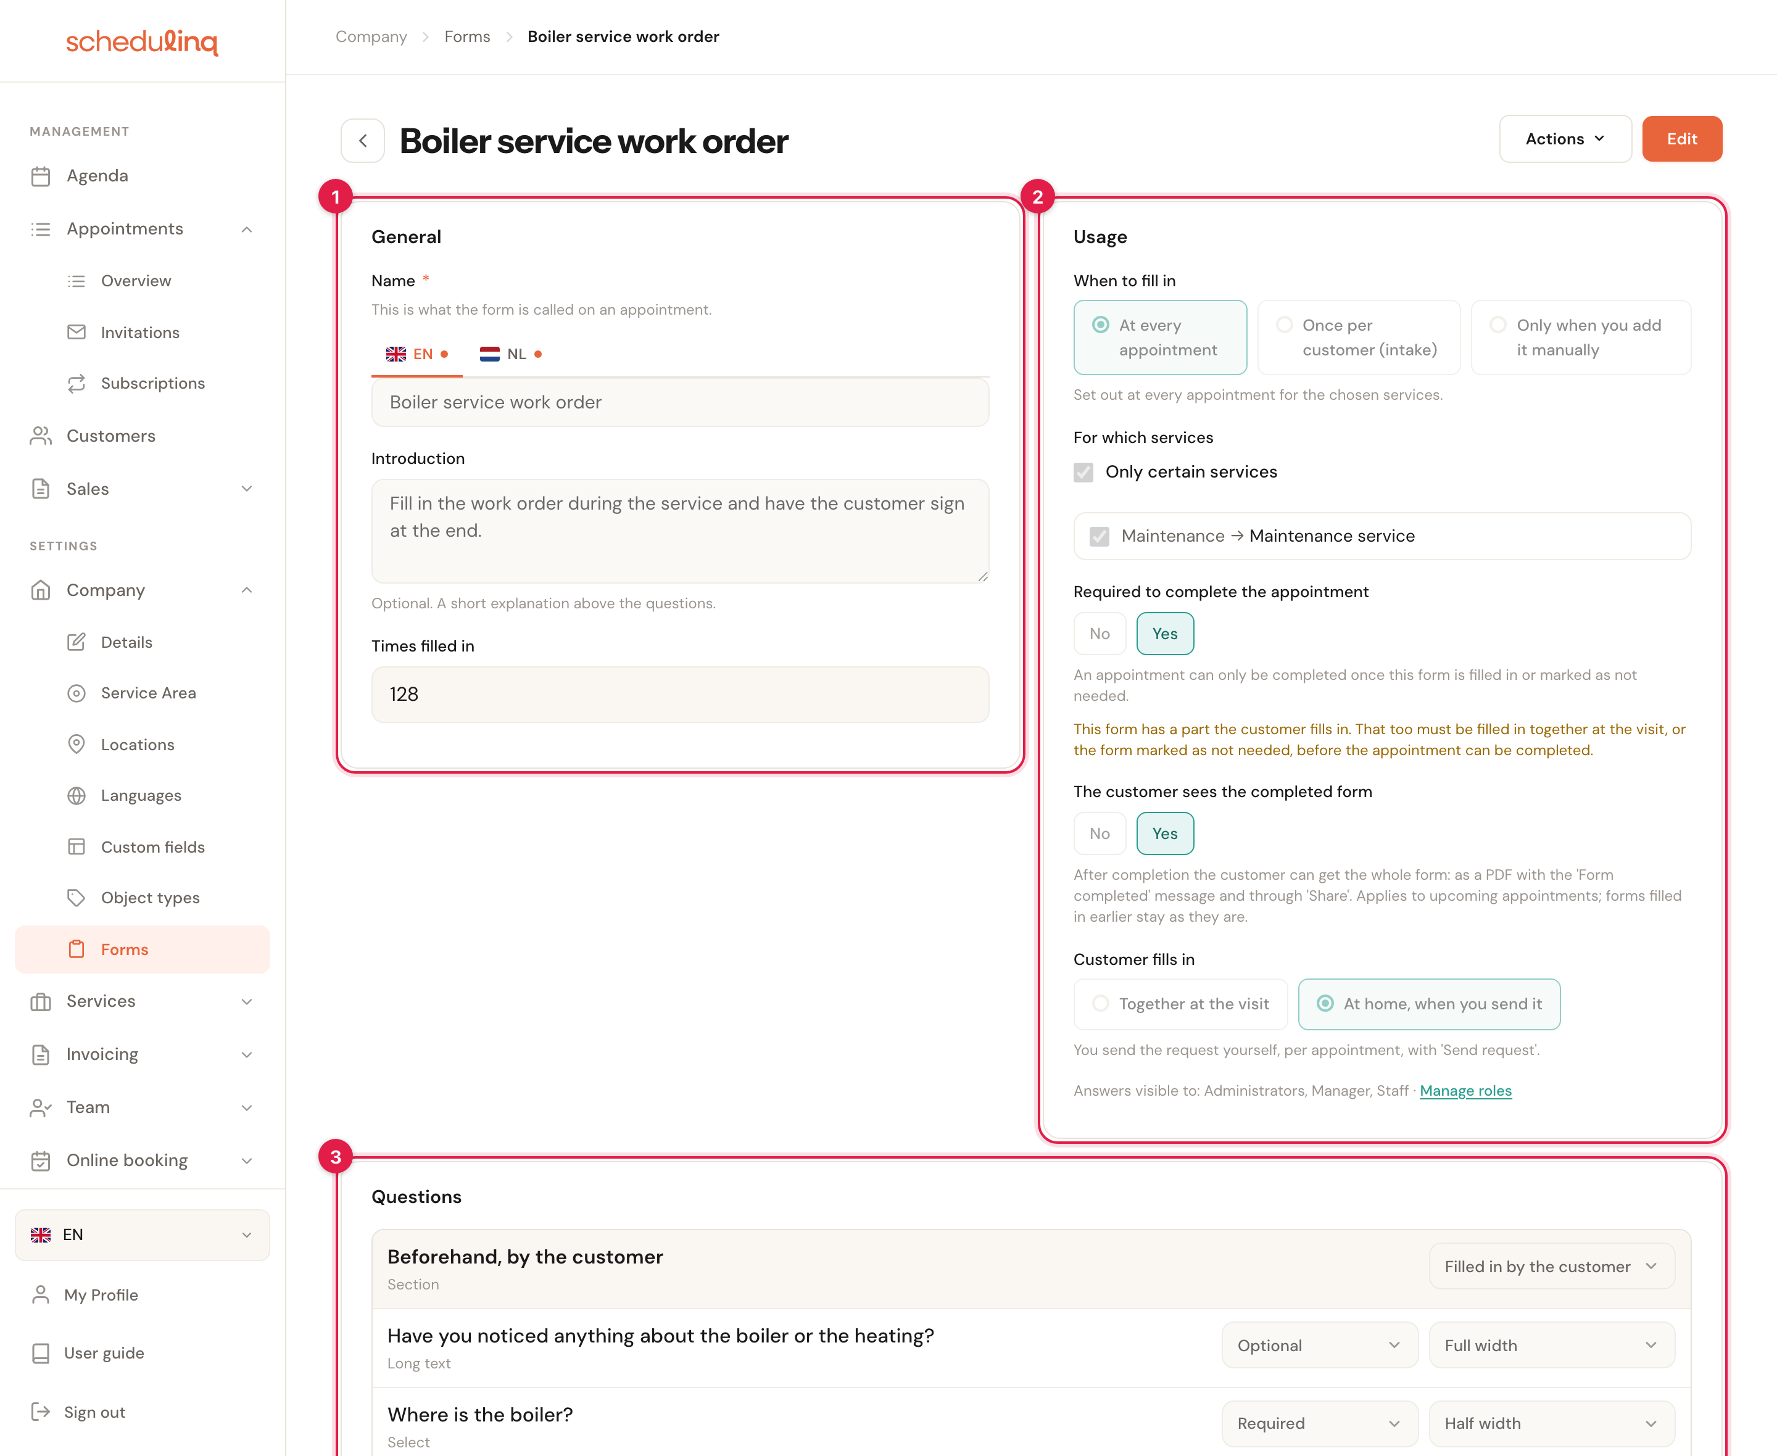
Task: Open the Filled in by the customer dropdown
Action: click(x=1551, y=1267)
